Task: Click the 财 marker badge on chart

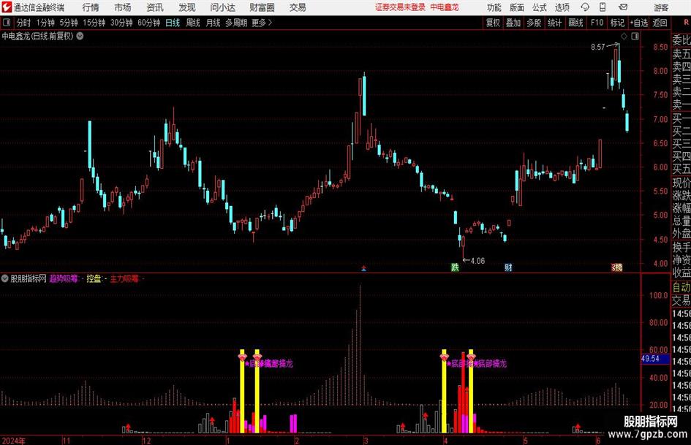Action: click(508, 267)
